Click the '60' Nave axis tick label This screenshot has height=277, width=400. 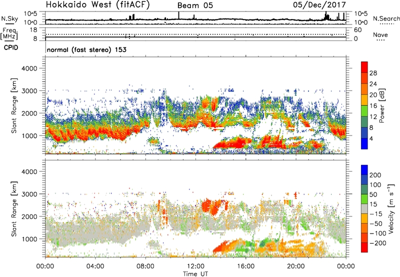[x=358, y=30]
